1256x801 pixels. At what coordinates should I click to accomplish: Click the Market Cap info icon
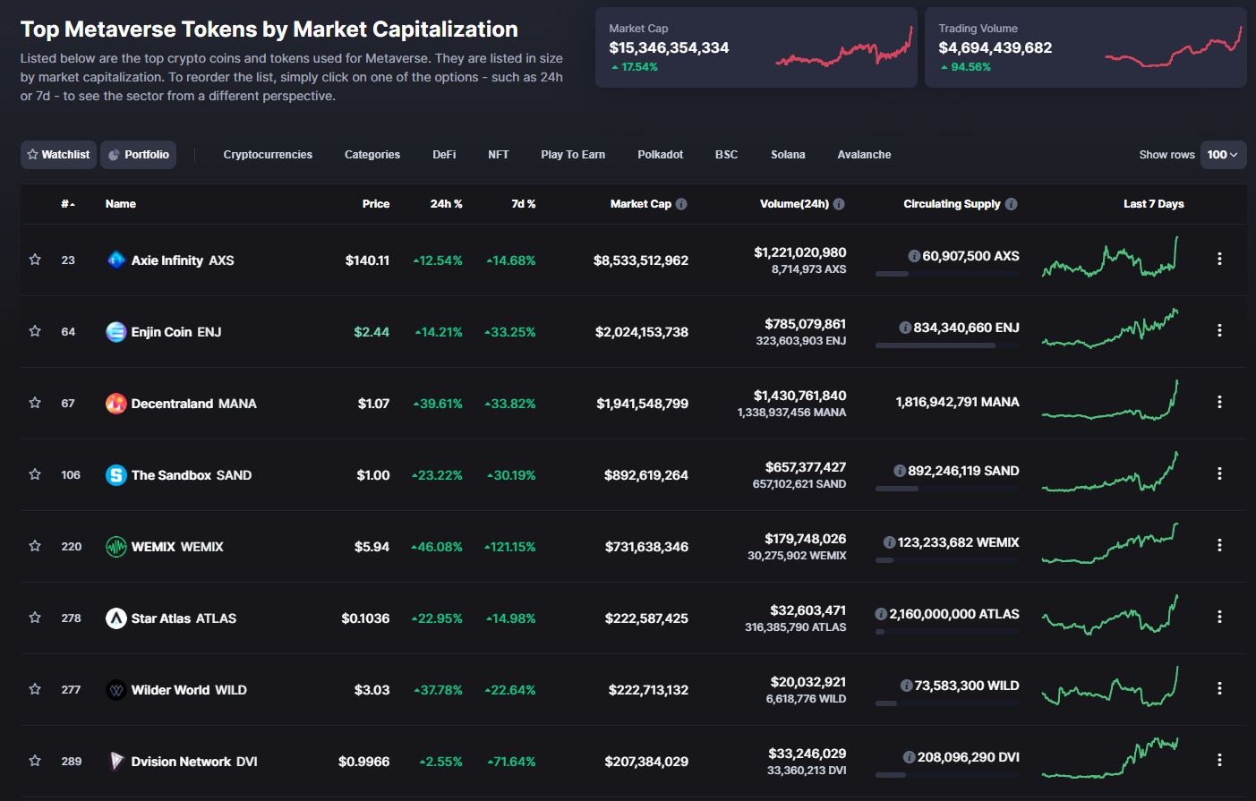click(681, 204)
